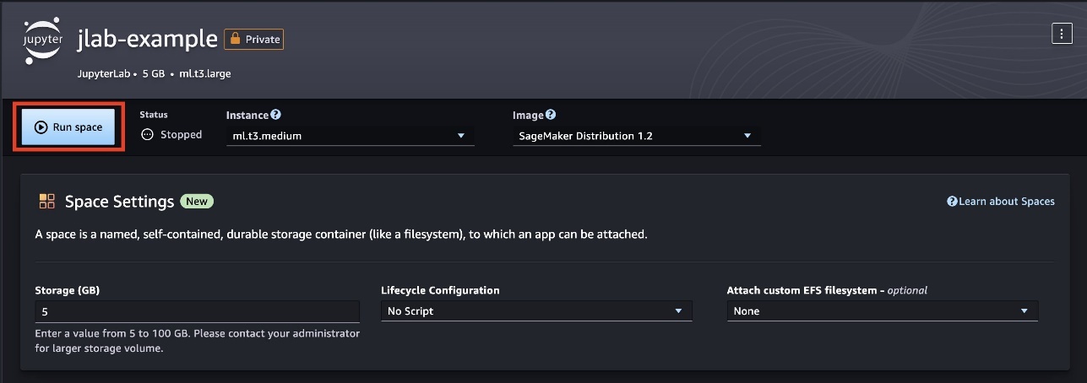This screenshot has width=1087, height=383.
Task: Click the Lifecycle Configuration label
Action: (x=441, y=290)
